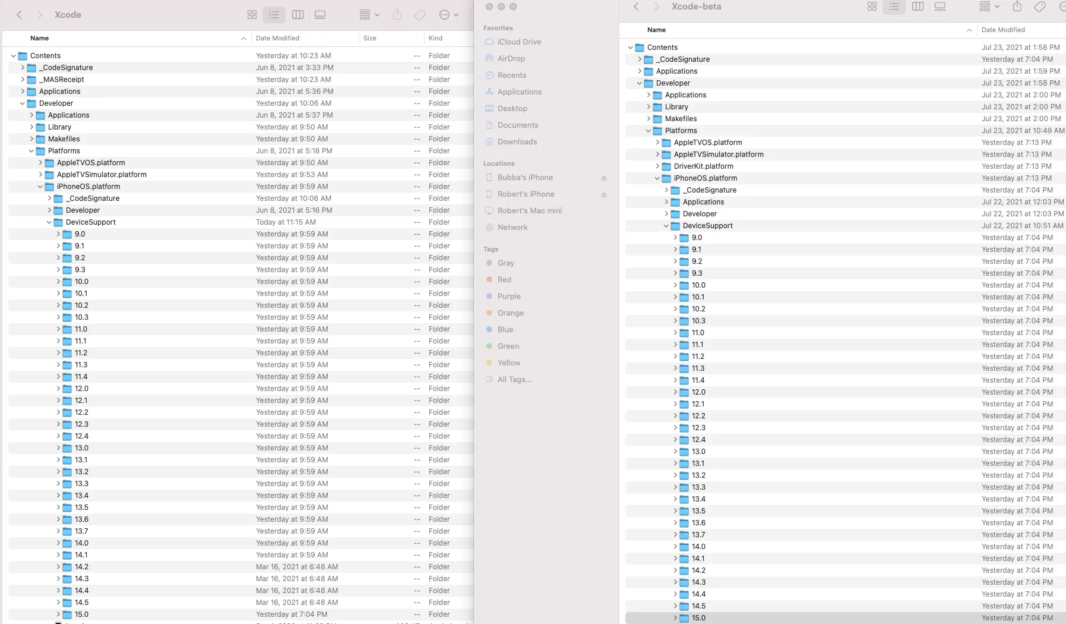This screenshot has height=624, width=1066.
Task: Go forward in the Xcode-beta window
Action: click(656, 7)
